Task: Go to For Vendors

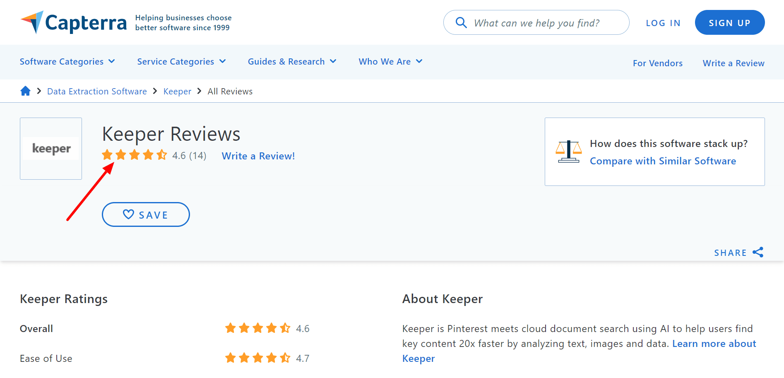Action: click(x=658, y=63)
